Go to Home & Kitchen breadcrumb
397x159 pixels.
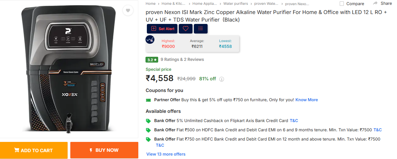[173, 3]
